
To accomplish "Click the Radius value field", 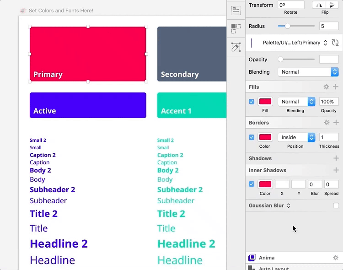I will pyautogui.click(x=329, y=26).
